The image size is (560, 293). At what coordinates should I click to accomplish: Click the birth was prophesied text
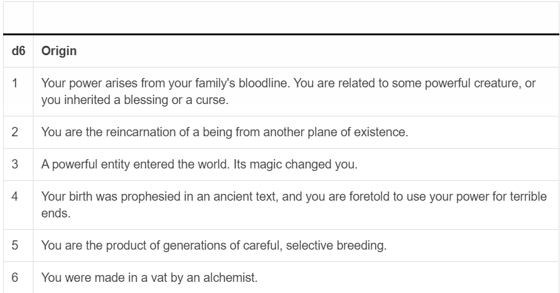coord(294,204)
